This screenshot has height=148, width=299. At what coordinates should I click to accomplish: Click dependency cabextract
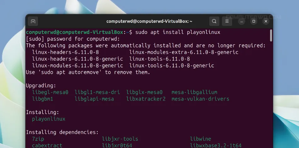click(47, 145)
